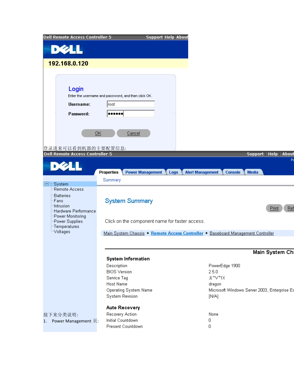Screen dimensions: 294x381
Task: Open Batteries in the navigation tree
Action: [62, 196]
